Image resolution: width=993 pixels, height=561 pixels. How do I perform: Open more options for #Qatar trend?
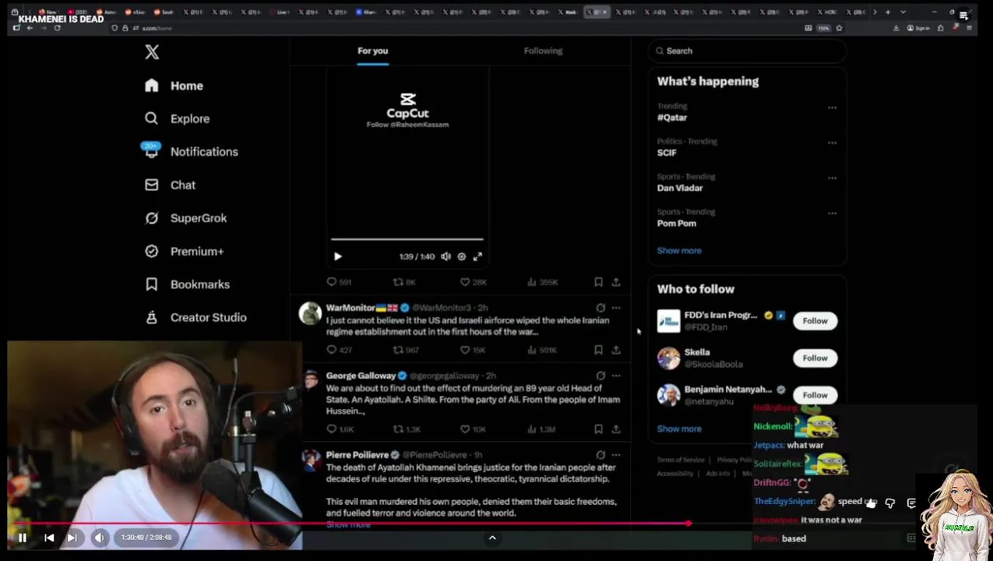point(832,108)
